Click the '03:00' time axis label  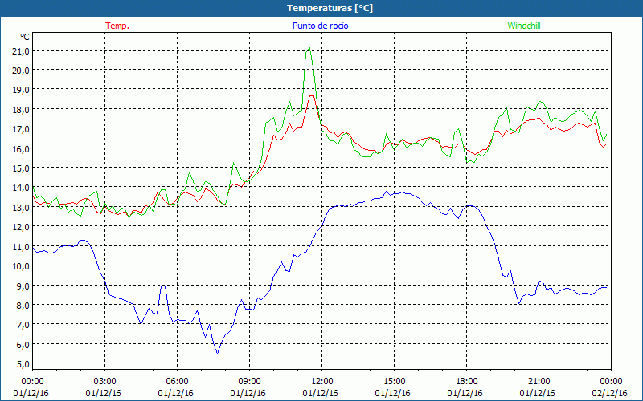pyautogui.click(x=105, y=382)
